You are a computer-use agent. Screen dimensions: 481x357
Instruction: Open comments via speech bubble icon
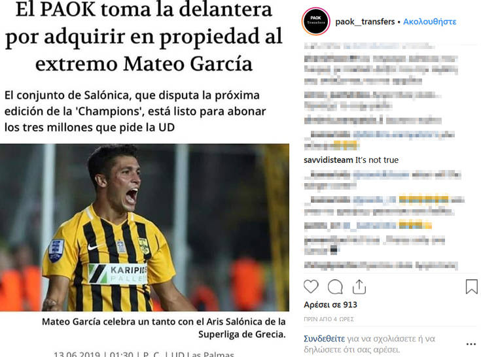pyautogui.click(x=335, y=287)
